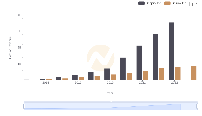This screenshot has width=202, height=116.
Task: Select the 2021 Splunk bar
Action: 146,76
